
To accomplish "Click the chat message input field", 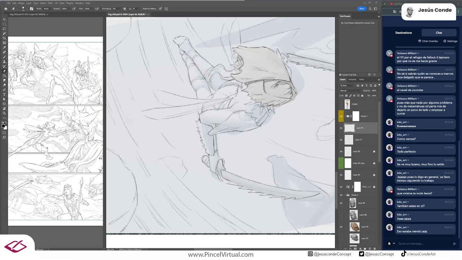I will (423, 244).
